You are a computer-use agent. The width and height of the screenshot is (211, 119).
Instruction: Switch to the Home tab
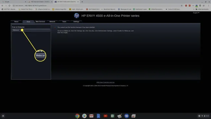coord(17,21)
